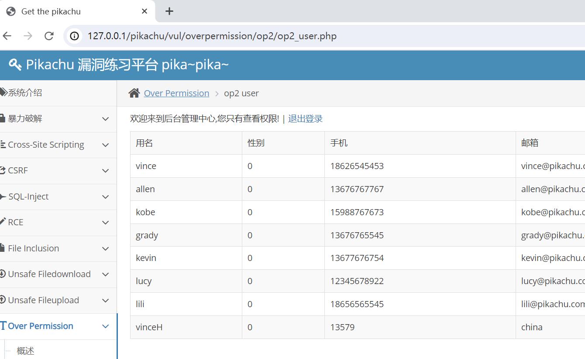Open 暴力破解 sidebar menu

[x=58, y=119]
